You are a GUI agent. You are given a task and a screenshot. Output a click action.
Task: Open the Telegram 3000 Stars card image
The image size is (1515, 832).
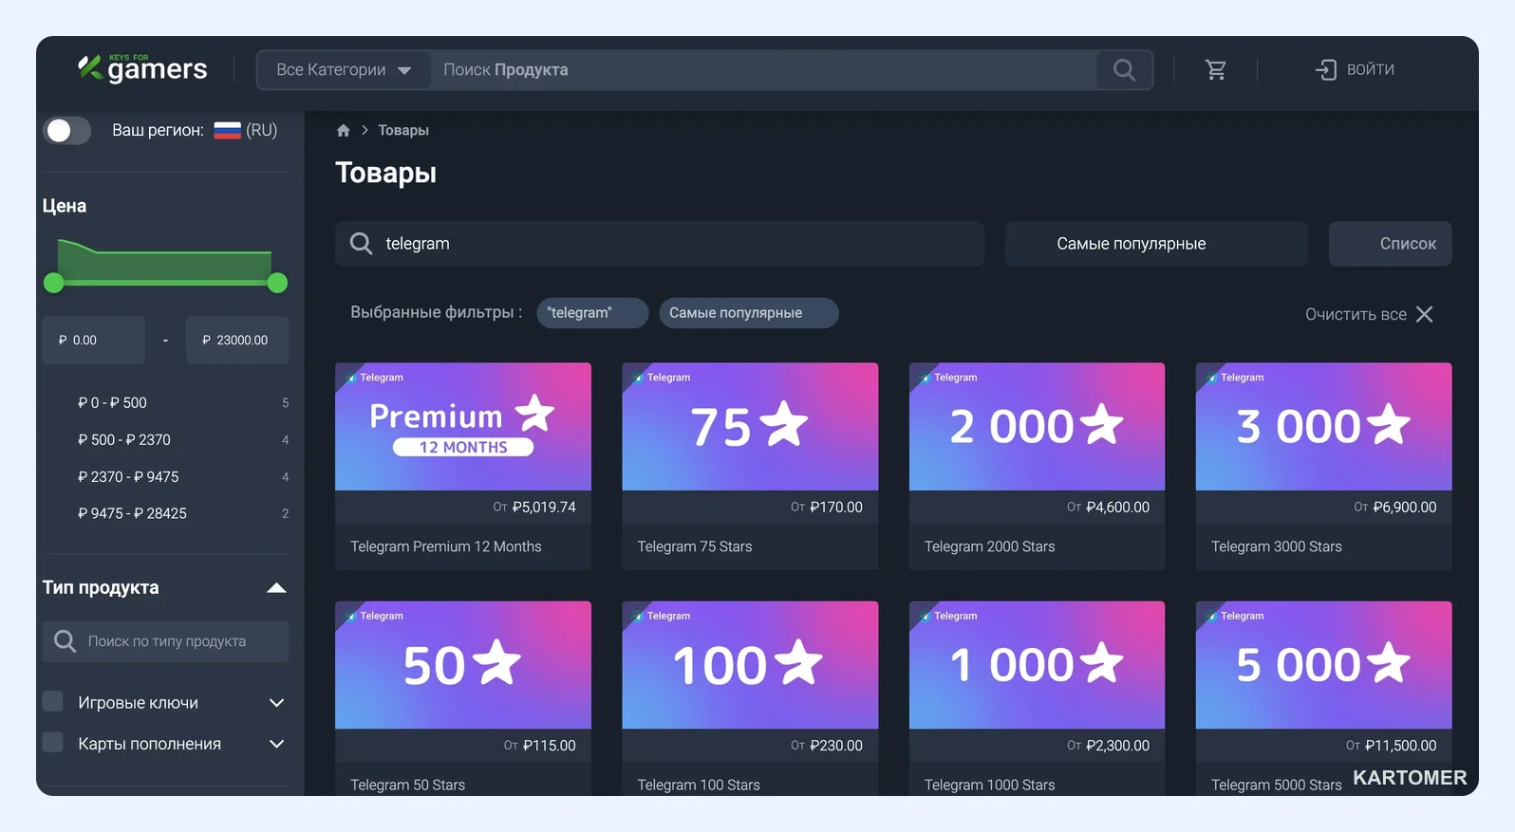tap(1323, 427)
